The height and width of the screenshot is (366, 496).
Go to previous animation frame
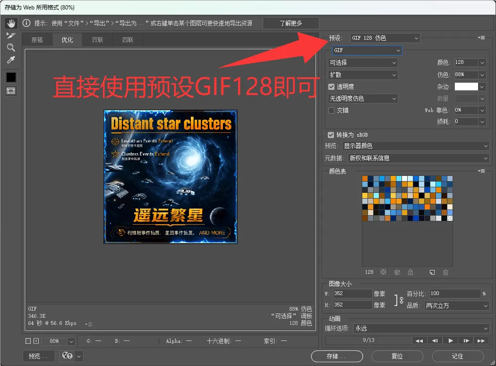click(435, 340)
